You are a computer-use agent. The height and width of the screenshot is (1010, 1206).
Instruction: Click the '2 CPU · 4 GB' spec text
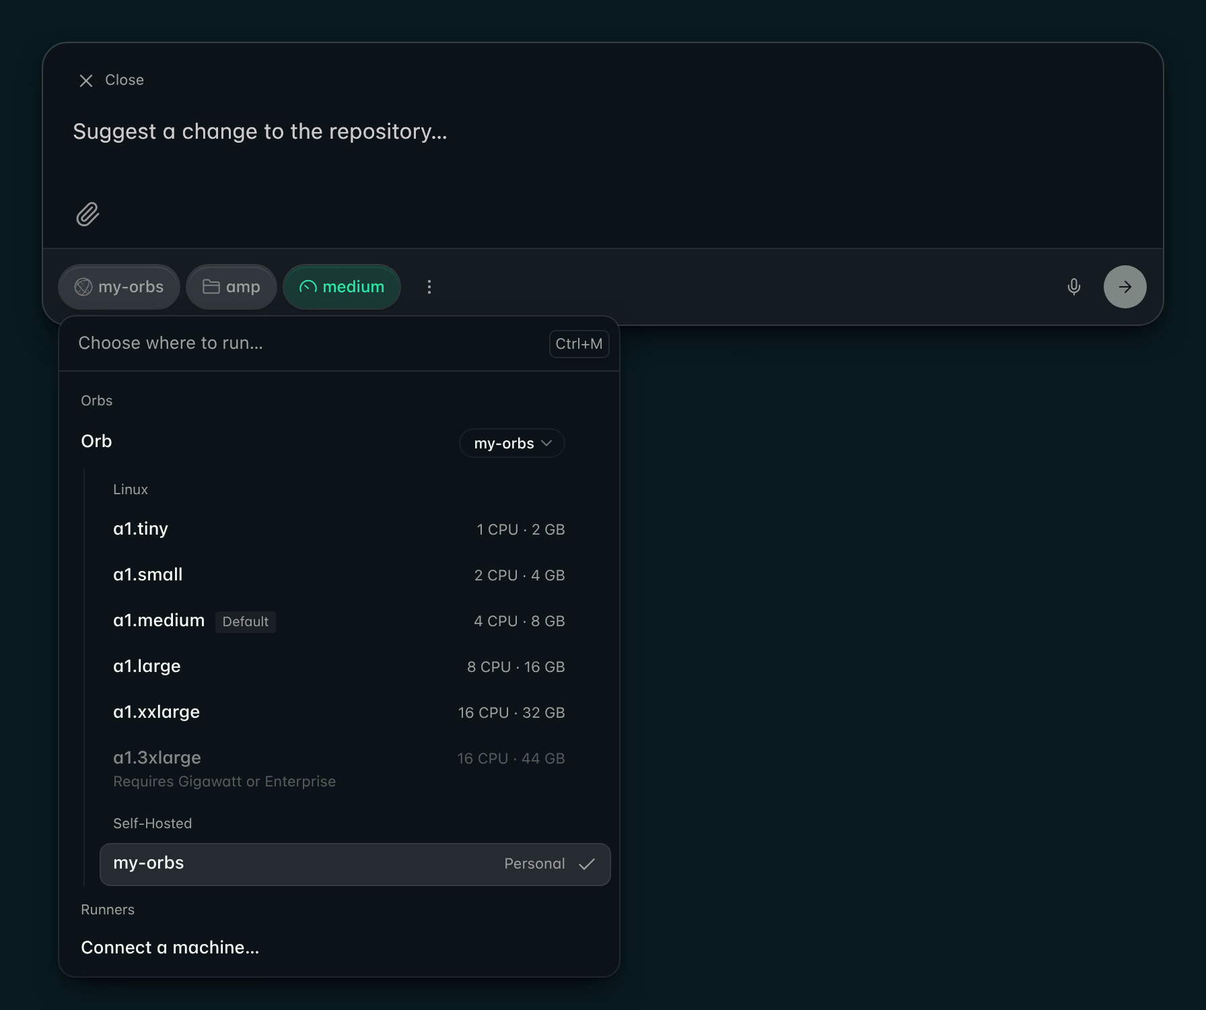tap(520, 575)
